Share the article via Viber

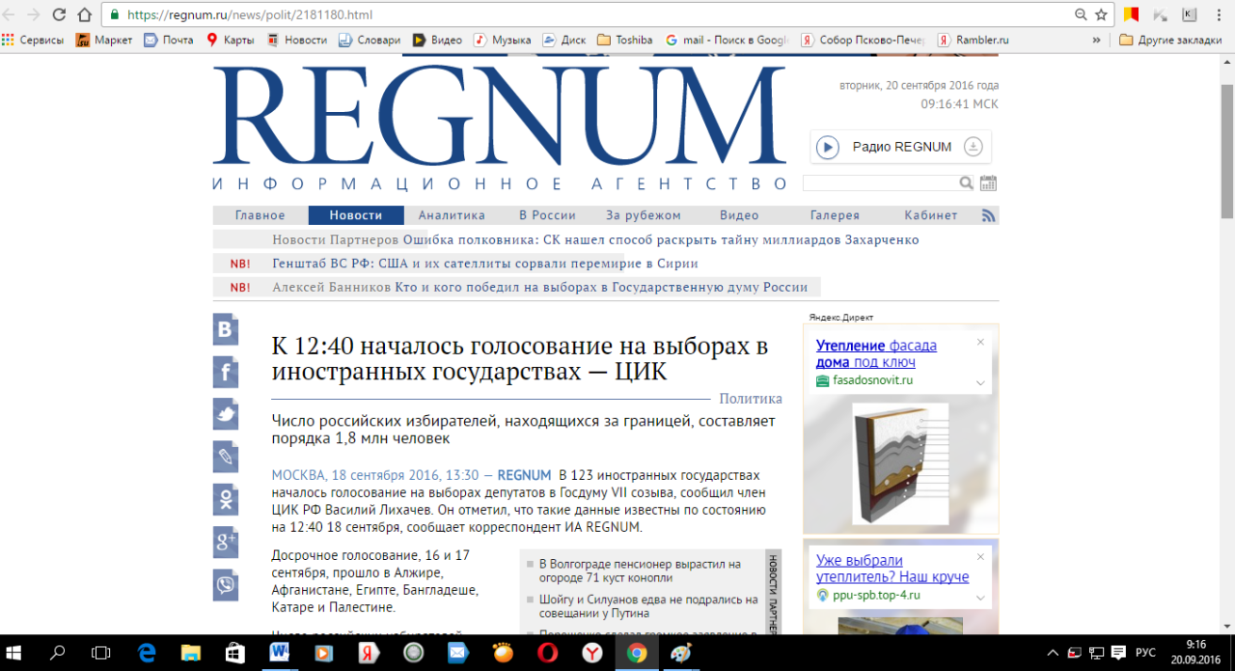[226, 585]
